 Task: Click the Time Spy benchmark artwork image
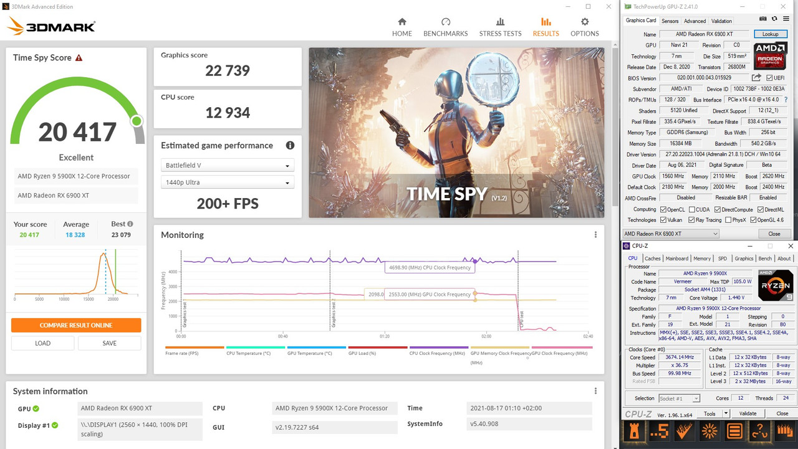tap(456, 133)
